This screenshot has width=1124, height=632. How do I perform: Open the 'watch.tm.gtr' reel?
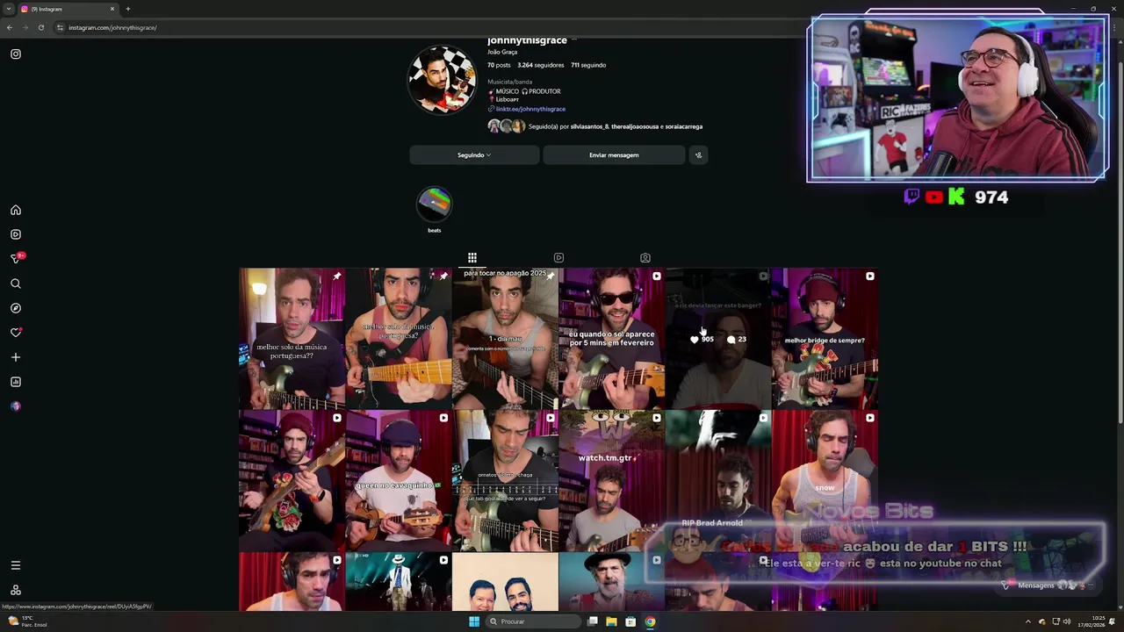click(x=611, y=480)
